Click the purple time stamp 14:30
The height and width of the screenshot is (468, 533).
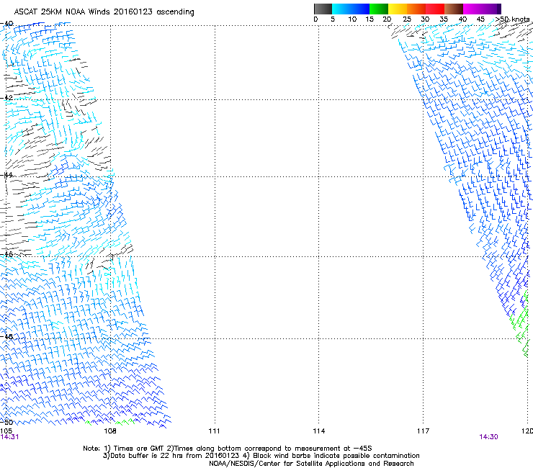[x=488, y=437]
